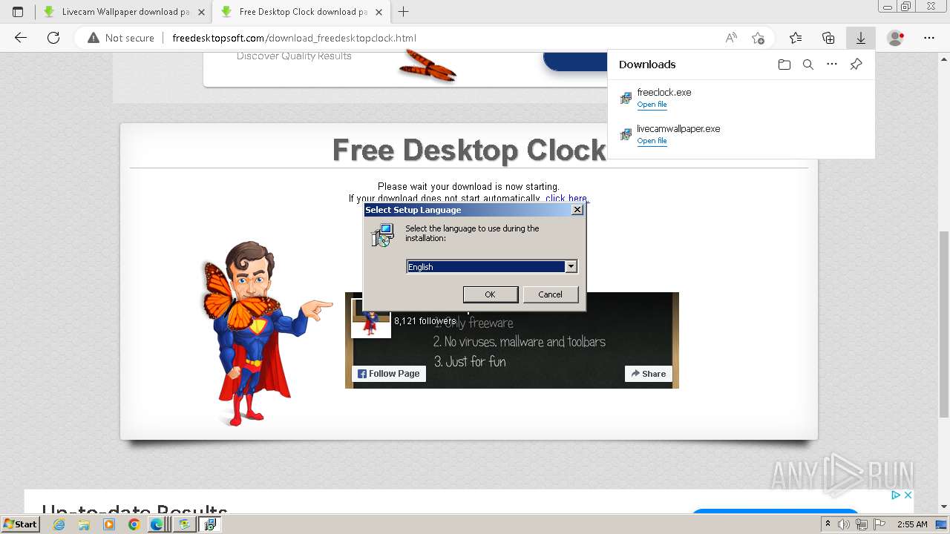The height and width of the screenshot is (534, 950).
Task: Switch to Livecam Wallpaper download tab
Action: click(x=123, y=12)
